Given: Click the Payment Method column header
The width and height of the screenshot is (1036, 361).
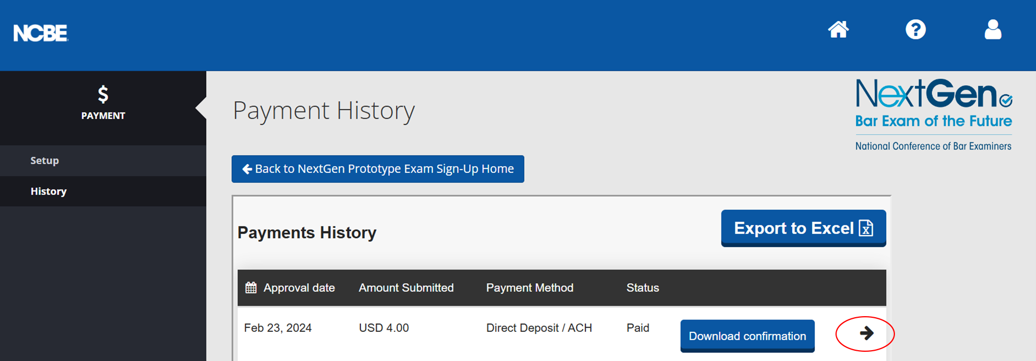Looking at the screenshot, I should point(530,288).
